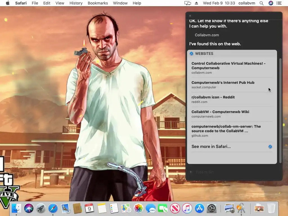The image size is (288, 216).
Task: Open Notification Center list icon
Action: coord(279,3)
